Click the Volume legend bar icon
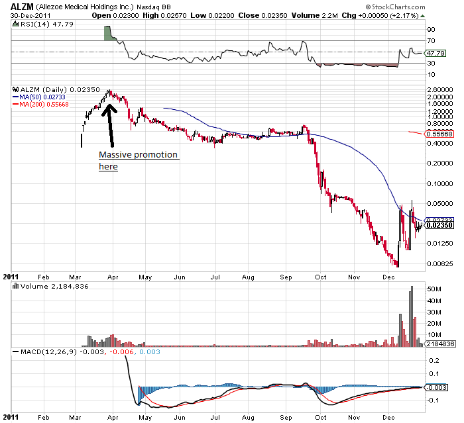This screenshot has width=464, height=423. tap(14, 287)
